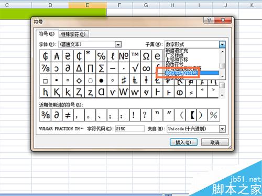The height and width of the screenshot is (196, 262).
Task: Open the 来自 Unicode dropdown
Action: click(x=222, y=129)
